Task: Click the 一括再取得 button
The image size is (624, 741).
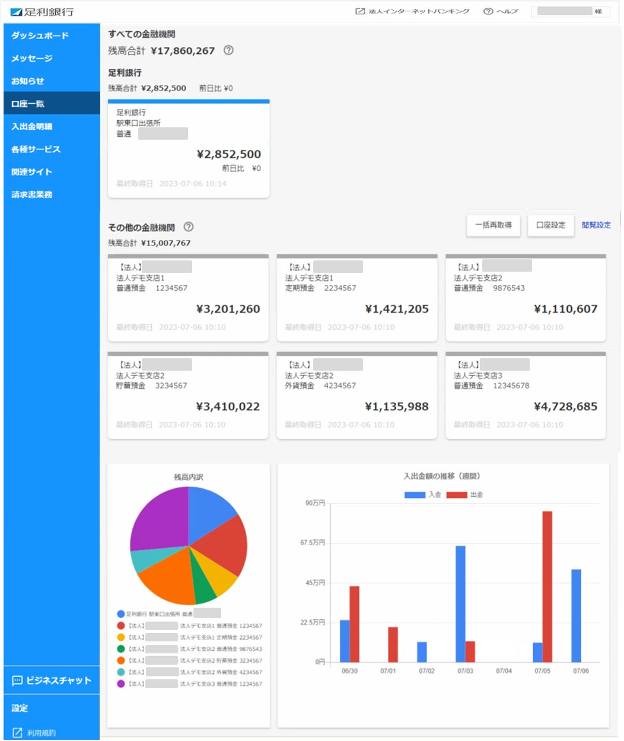Action: click(x=494, y=225)
